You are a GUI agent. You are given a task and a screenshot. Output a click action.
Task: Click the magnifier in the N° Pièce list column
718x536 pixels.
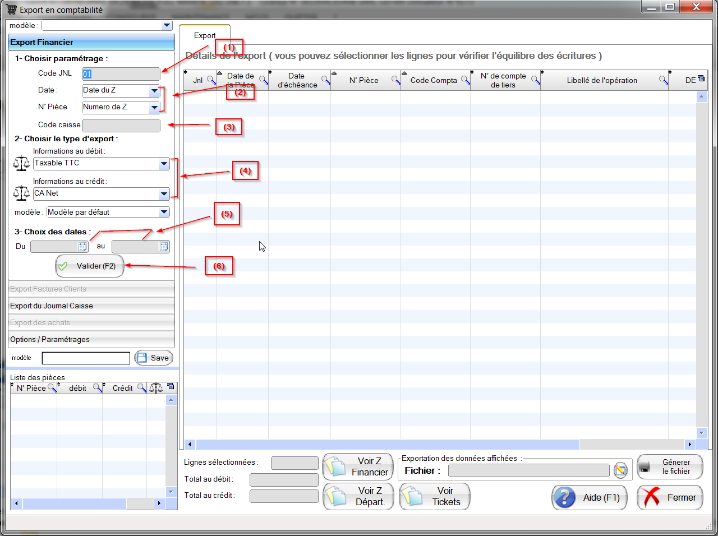tap(52, 388)
